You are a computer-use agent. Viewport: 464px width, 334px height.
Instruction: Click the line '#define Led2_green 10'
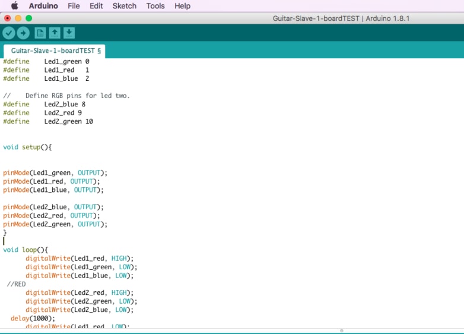[48, 121]
